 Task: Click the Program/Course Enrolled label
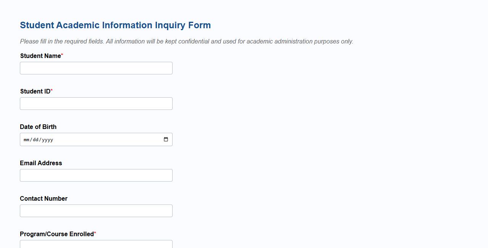pyautogui.click(x=56, y=234)
